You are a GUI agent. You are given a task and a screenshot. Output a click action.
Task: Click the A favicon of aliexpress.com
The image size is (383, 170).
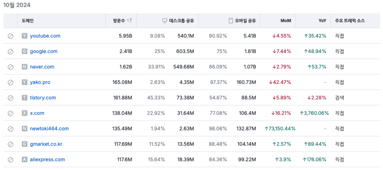(x=24, y=160)
